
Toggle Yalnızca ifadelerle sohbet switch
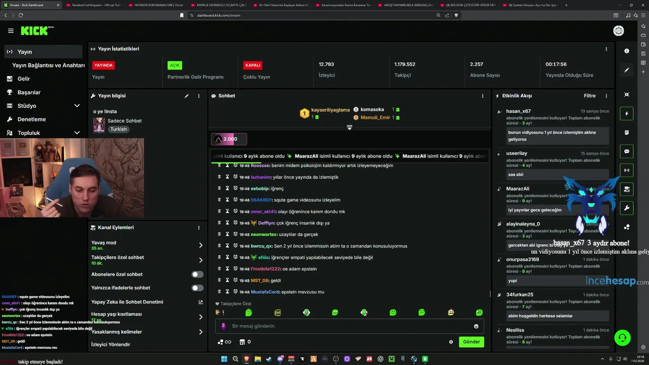tap(197, 288)
